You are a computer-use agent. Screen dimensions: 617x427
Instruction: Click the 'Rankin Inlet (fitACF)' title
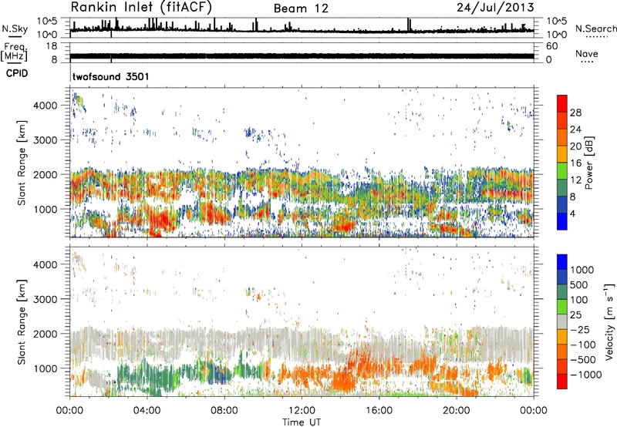tap(141, 7)
